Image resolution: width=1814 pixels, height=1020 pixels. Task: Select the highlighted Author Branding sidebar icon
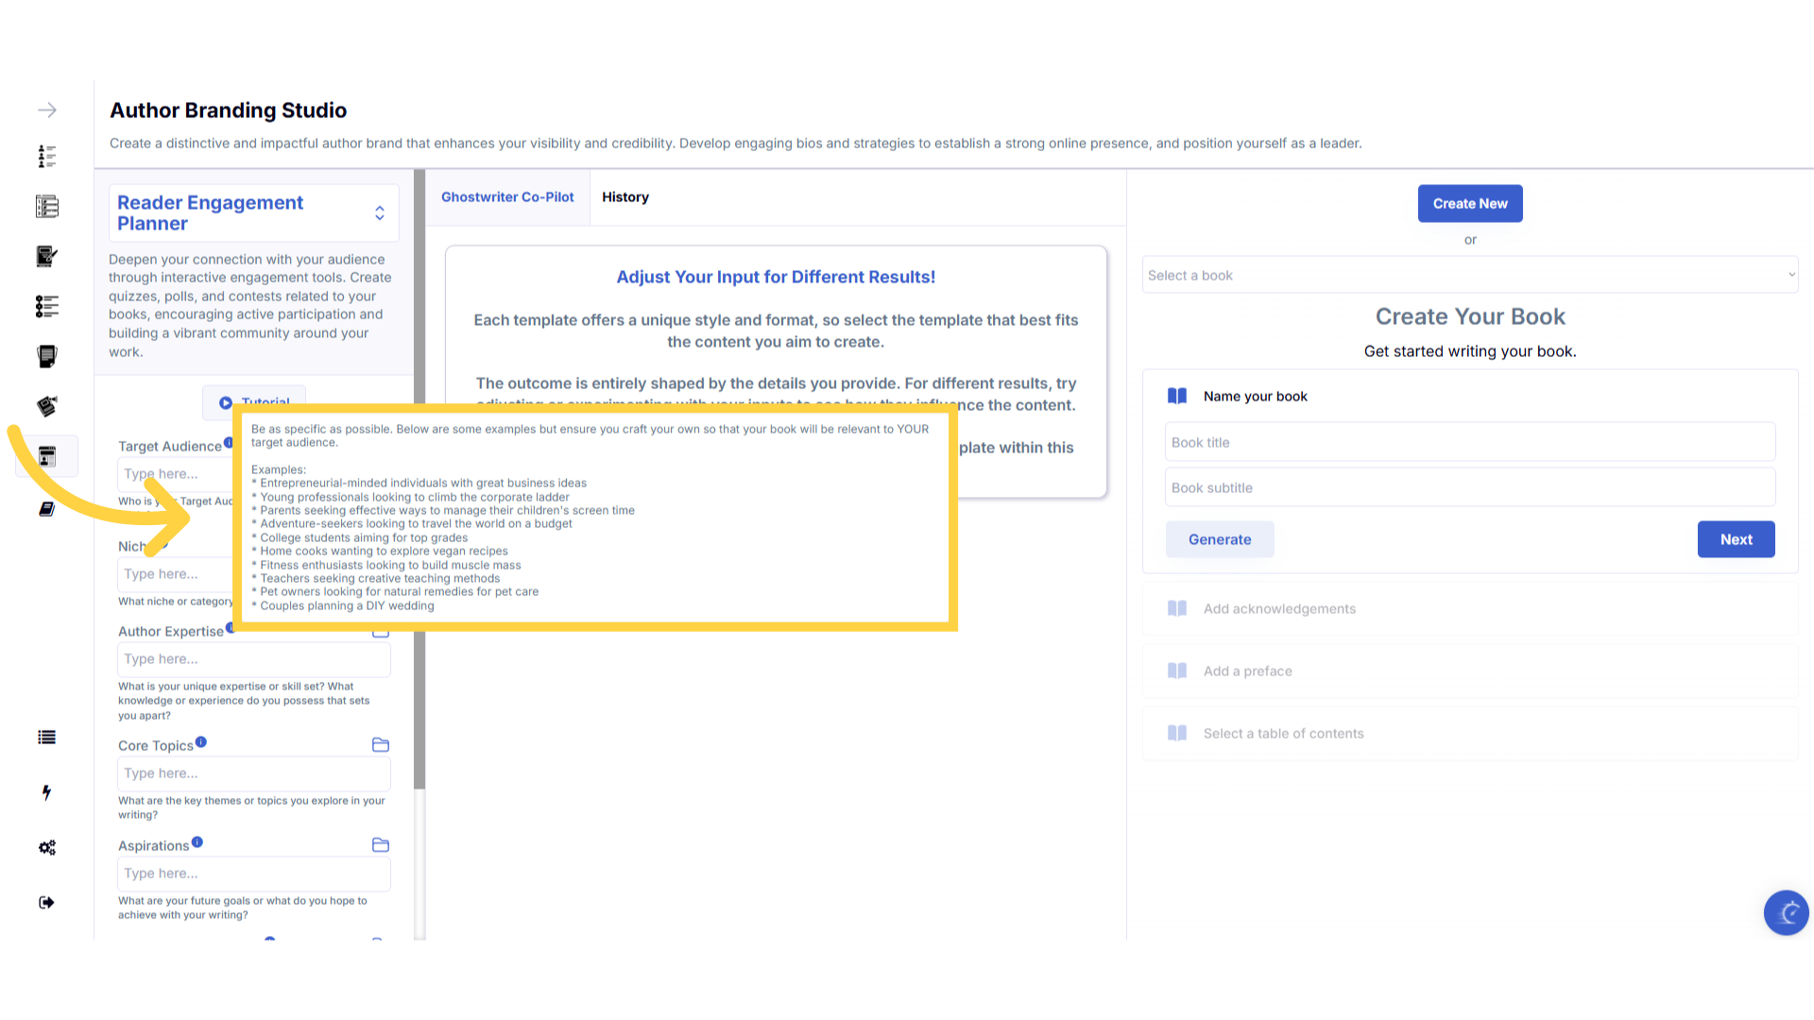(x=47, y=456)
